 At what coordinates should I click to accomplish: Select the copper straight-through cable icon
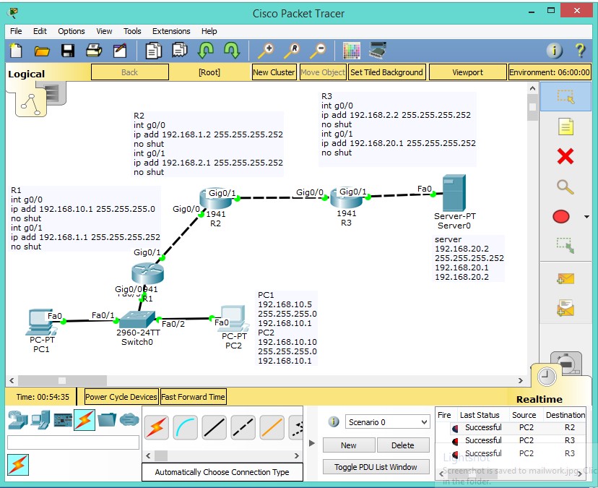pyautogui.click(x=212, y=427)
